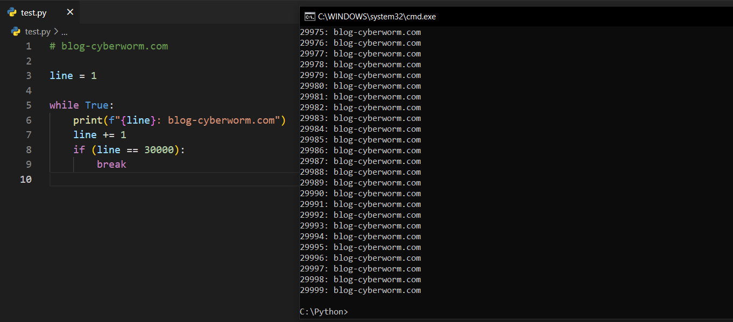Open the cmd.exe window system menu icon
The width and height of the screenshot is (733, 322).
pos(309,17)
